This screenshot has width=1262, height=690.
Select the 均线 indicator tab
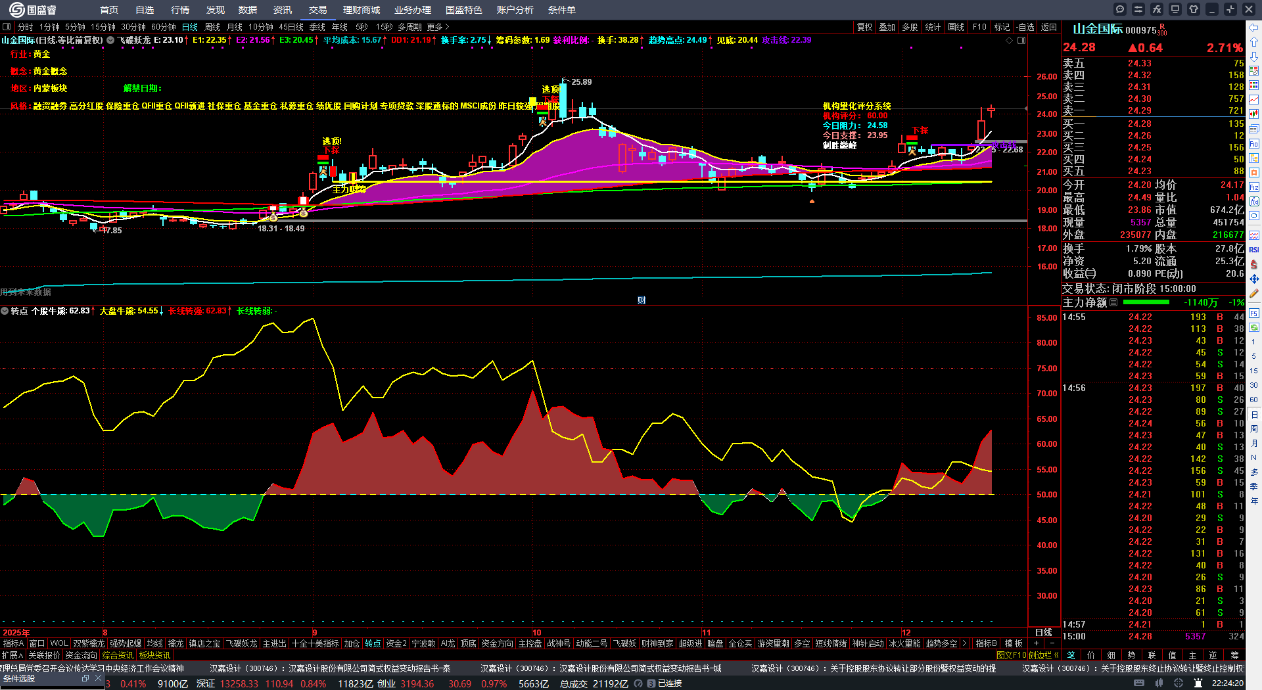(155, 643)
